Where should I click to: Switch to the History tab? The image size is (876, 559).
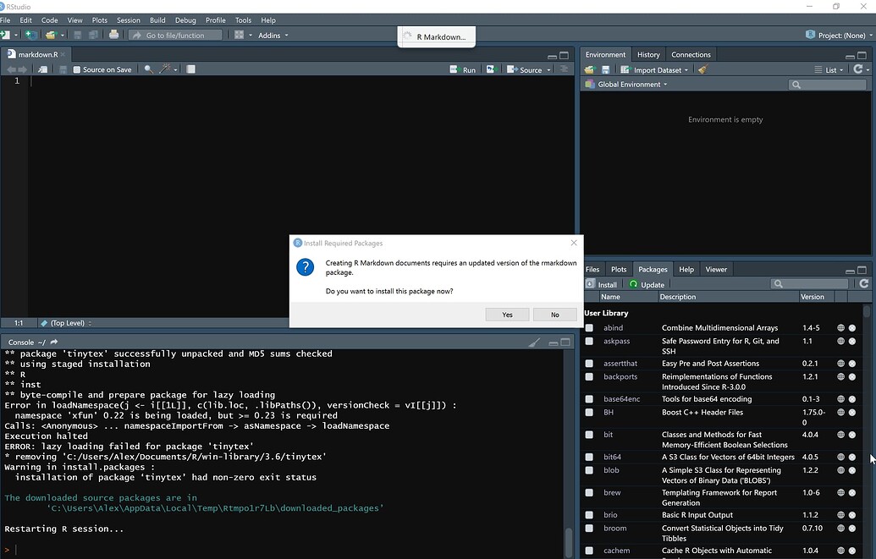click(x=648, y=55)
